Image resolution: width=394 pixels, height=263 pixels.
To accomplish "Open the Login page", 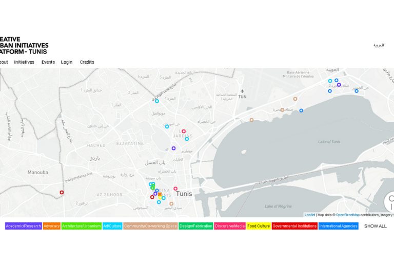I will tap(67, 62).
